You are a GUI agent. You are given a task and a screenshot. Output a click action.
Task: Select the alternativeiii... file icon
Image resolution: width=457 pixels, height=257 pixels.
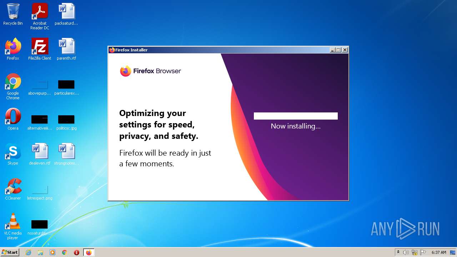(x=40, y=122)
